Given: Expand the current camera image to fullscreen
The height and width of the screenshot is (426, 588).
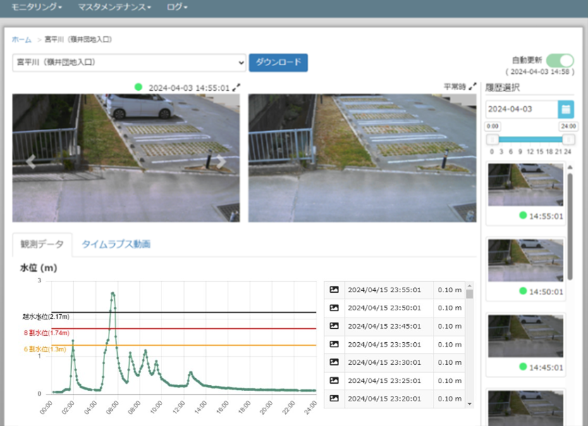Looking at the screenshot, I should 238,87.
